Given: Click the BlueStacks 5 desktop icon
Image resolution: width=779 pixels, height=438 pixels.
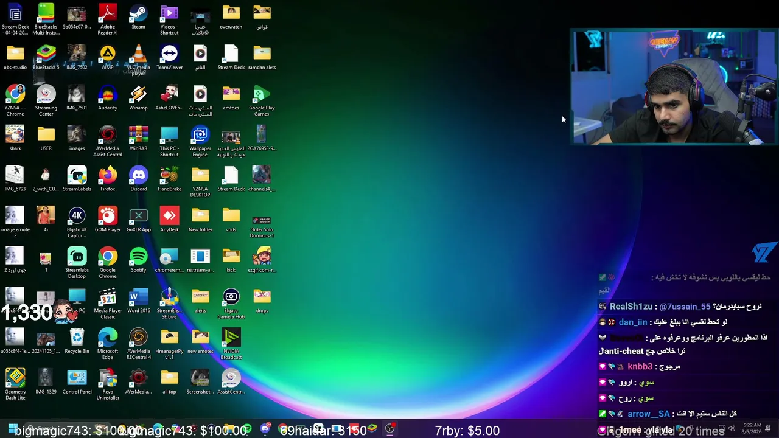Looking at the screenshot, I should click(x=46, y=58).
